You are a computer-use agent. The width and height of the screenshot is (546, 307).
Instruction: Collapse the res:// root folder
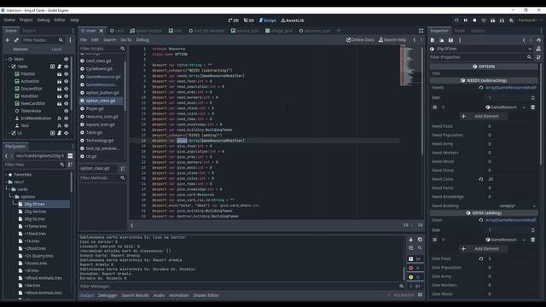pos(6,182)
